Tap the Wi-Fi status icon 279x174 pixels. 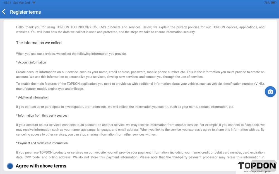[34, 3]
